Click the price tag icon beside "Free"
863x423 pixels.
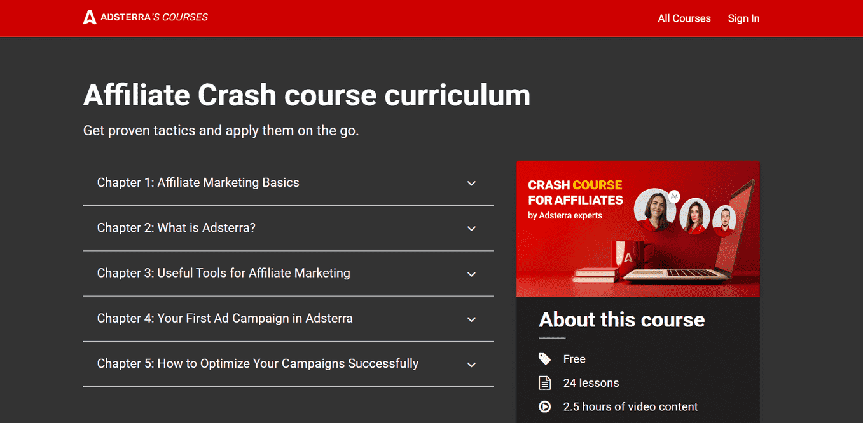(545, 358)
